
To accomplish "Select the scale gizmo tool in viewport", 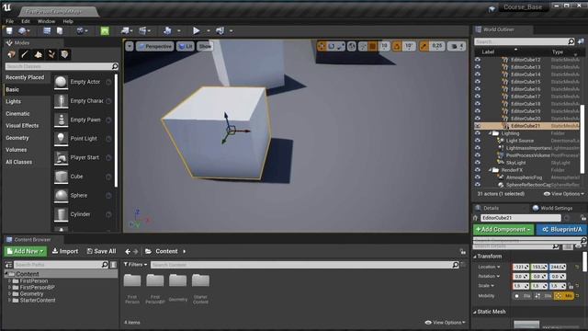I will [x=341, y=46].
